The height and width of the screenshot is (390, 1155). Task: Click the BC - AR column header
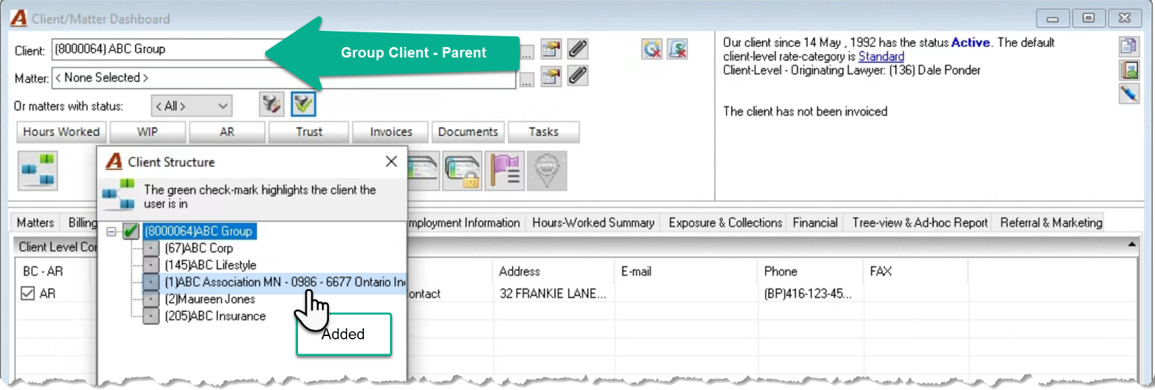coord(53,271)
